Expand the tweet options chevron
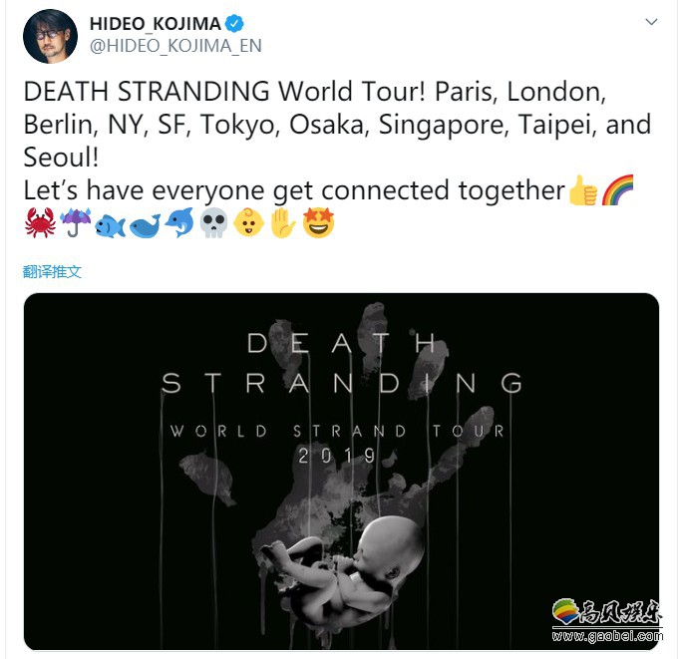Screen dimensions: 679x659 [651, 22]
